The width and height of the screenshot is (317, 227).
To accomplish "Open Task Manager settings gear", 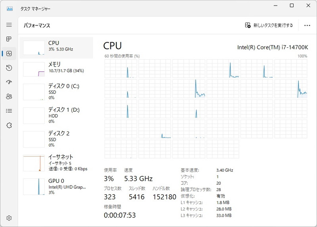I will (9, 218).
